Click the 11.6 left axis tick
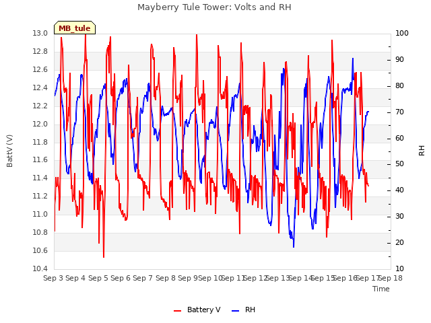The width and height of the screenshot is (431, 323). coord(40,160)
